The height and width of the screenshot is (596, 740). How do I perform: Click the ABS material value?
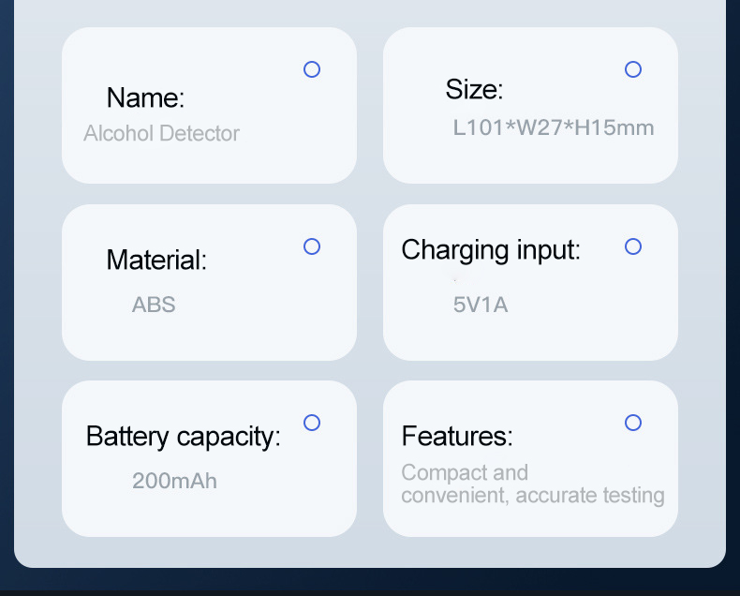pyautogui.click(x=154, y=305)
